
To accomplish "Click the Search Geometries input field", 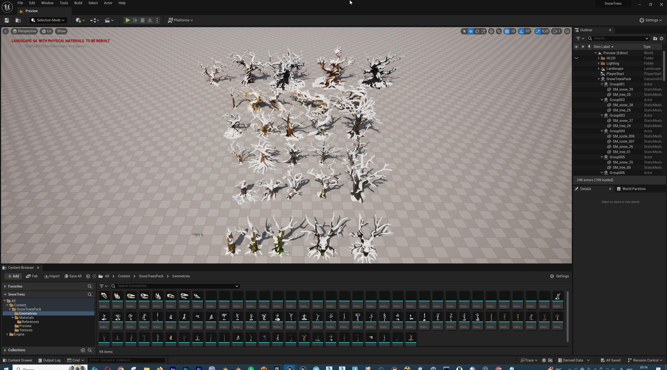I will pyautogui.click(x=175, y=286).
